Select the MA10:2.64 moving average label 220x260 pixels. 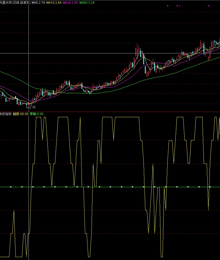(x=54, y=3)
